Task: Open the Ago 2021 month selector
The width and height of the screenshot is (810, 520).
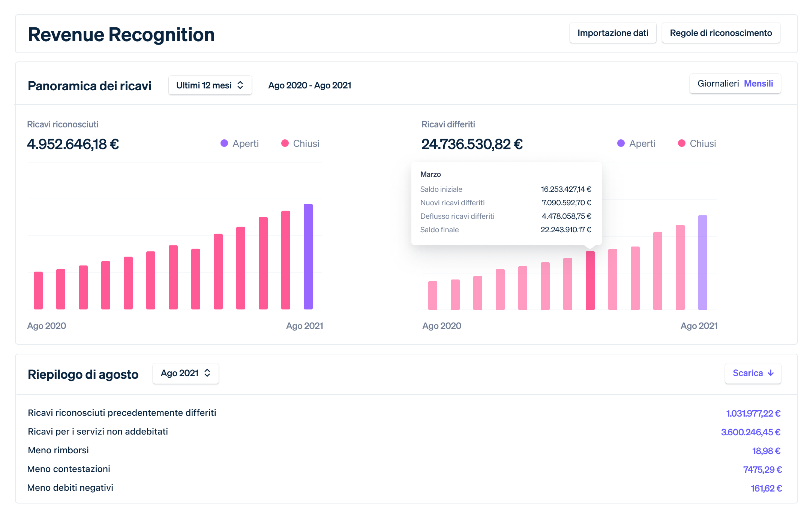Action: click(186, 373)
